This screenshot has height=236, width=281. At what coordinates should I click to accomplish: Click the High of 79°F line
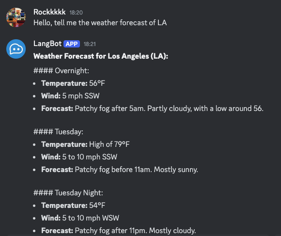pyautogui.click(x=85, y=144)
